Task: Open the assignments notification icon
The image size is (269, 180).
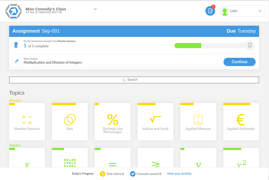Action: coord(210,11)
